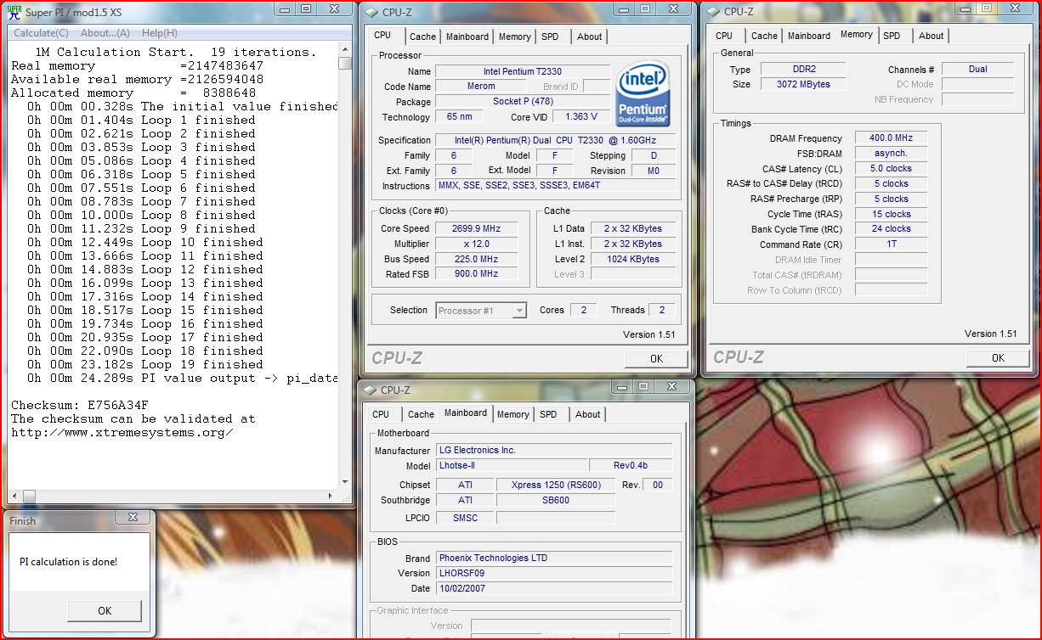Click the Super PI horizontal scrollbar left arrow
This screenshot has width=1042, height=640.
click(13, 497)
